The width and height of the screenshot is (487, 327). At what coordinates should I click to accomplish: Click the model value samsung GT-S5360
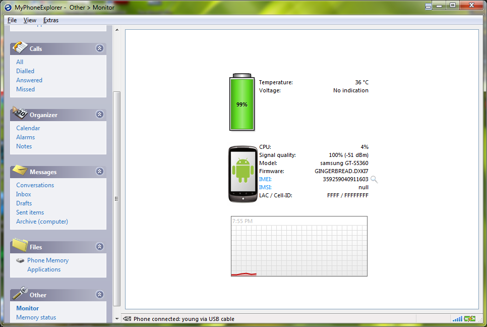[344, 163]
